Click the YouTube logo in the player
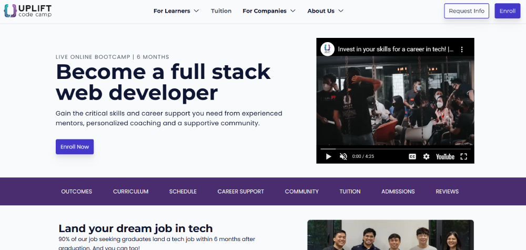The image size is (526, 250). tap(445, 156)
